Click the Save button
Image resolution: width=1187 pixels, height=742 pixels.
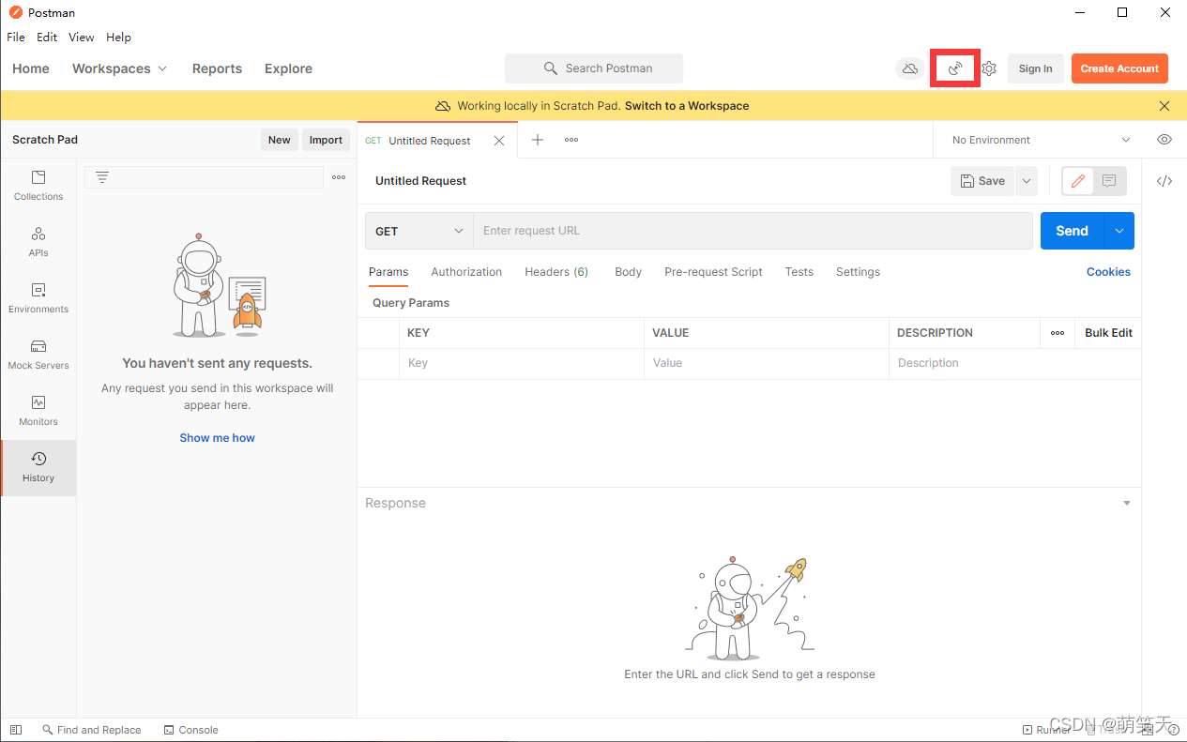(x=982, y=181)
